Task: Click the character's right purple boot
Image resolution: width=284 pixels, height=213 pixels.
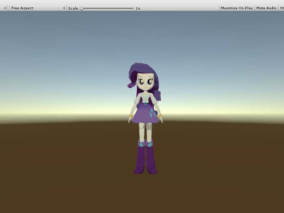Action: [x=151, y=160]
